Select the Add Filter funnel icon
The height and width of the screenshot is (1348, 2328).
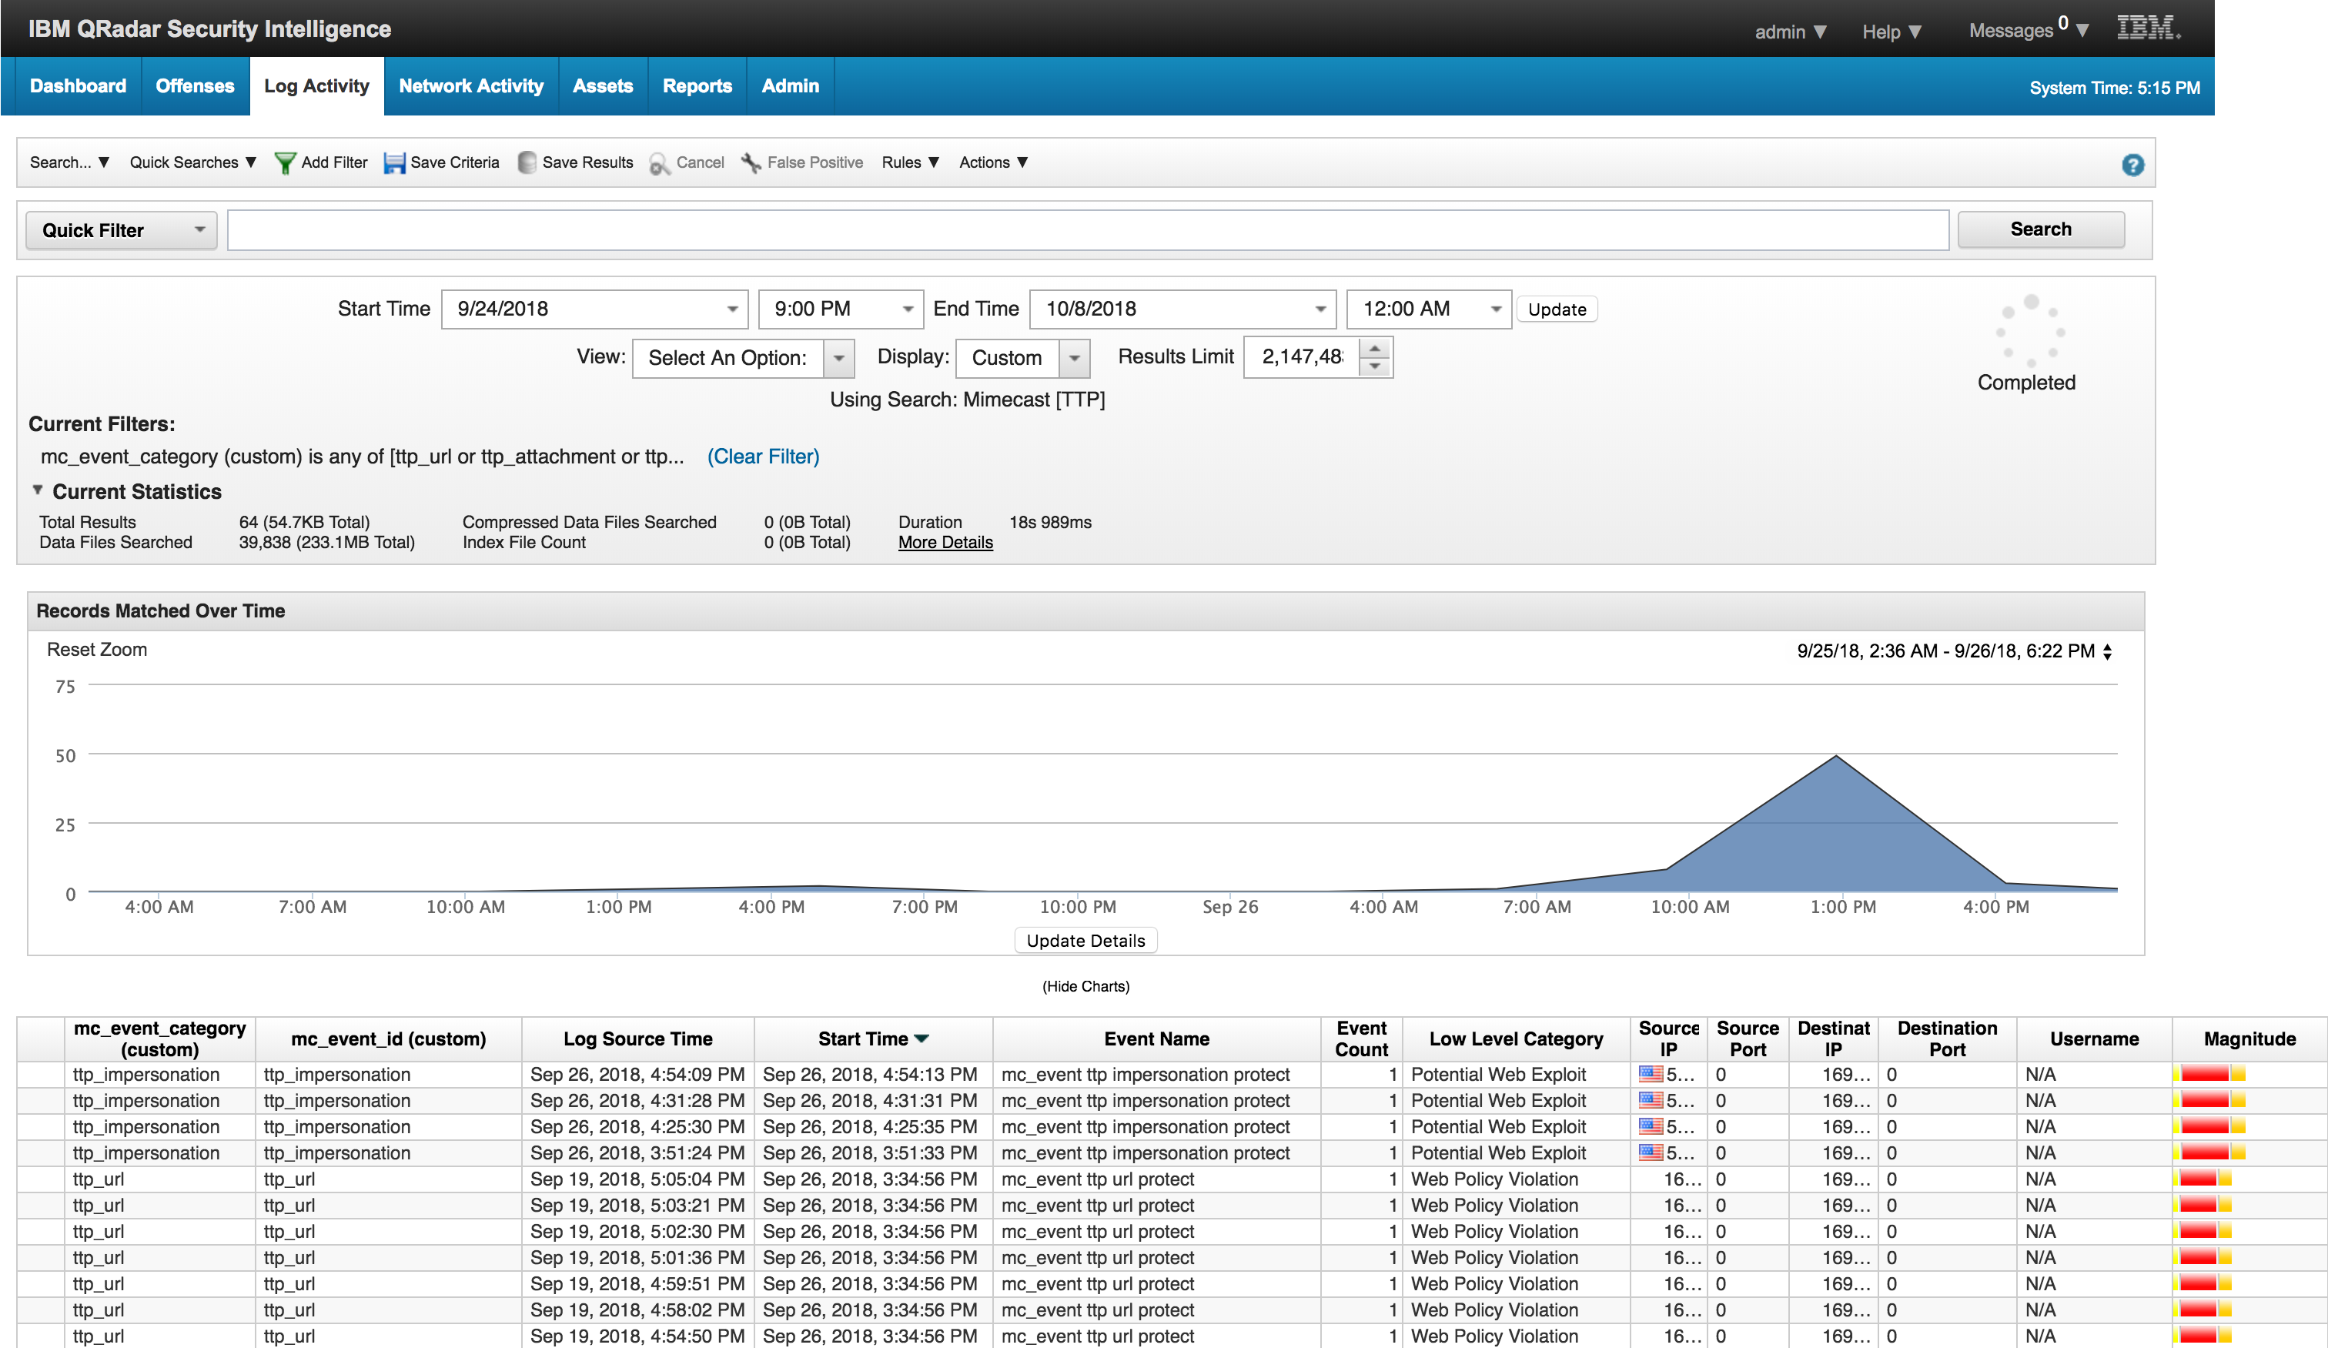tap(286, 162)
